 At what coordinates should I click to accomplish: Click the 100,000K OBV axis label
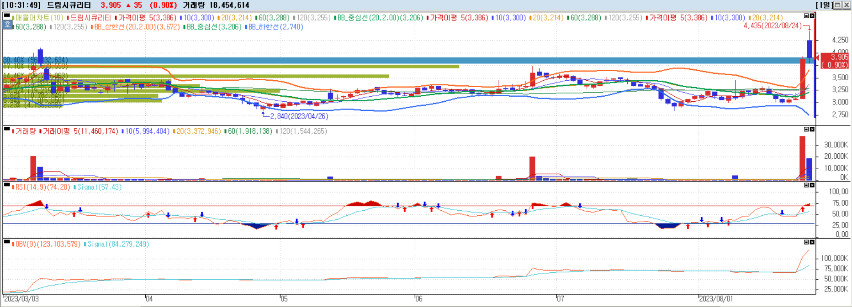click(x=835, y=258)
